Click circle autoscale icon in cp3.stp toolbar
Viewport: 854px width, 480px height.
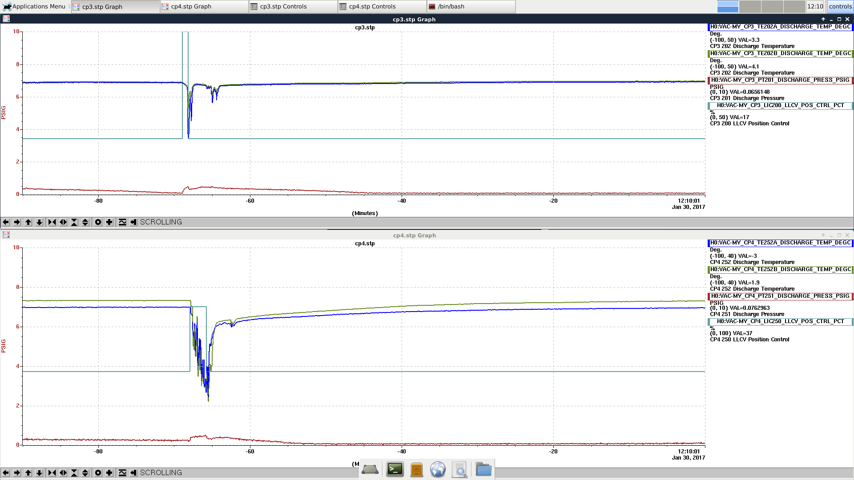(98, 222)
